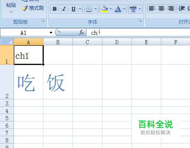190x148 pixels.
Task: Click the 粘贴 paste button
Action: (11, 5)
